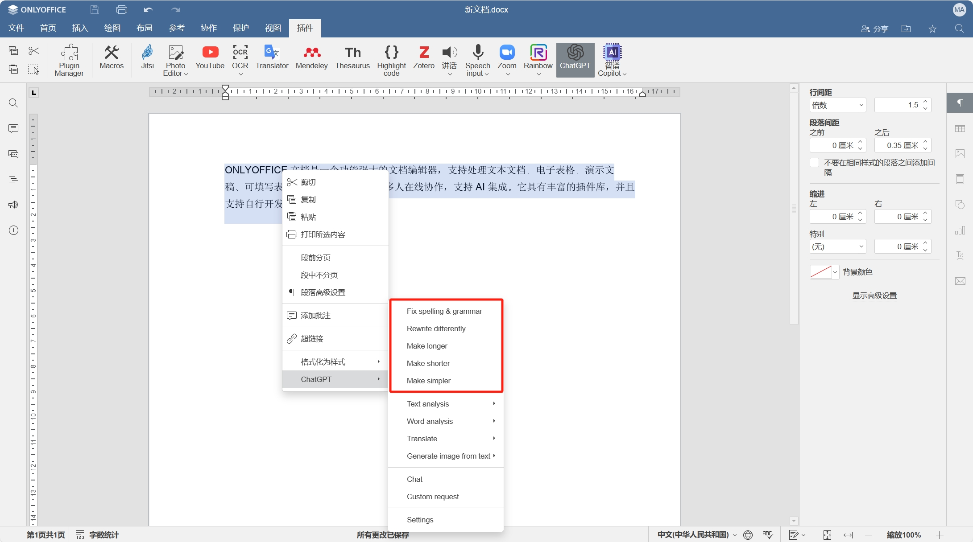Open the Zotero plugin

point(423,57)
